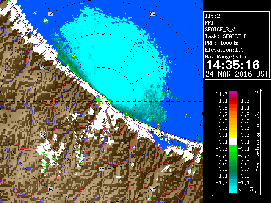Click the 'ilts2' site name text
This screenshot has height=203, width=271.
pyautogui.click(x=213, y=16)
